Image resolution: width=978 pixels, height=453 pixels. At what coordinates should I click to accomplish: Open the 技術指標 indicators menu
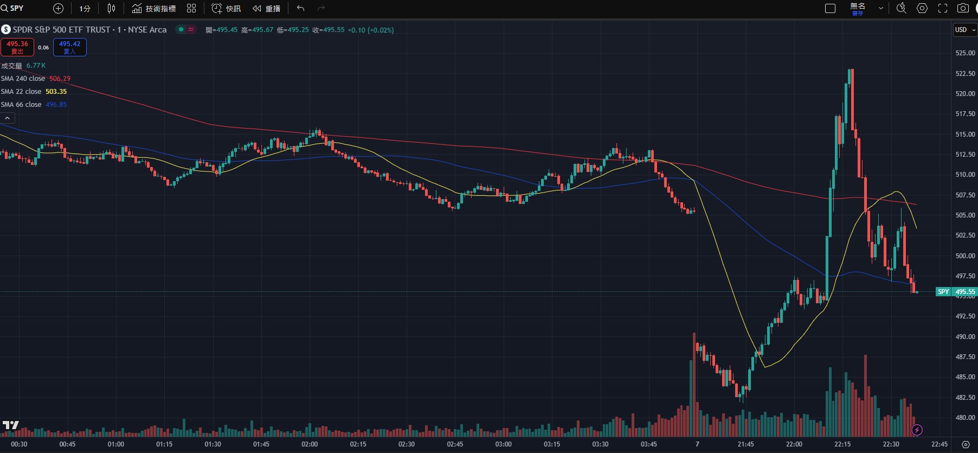(x=154, y=8)
